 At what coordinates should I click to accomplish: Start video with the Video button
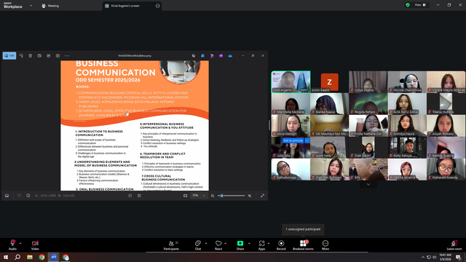click(x=35, y=245)
